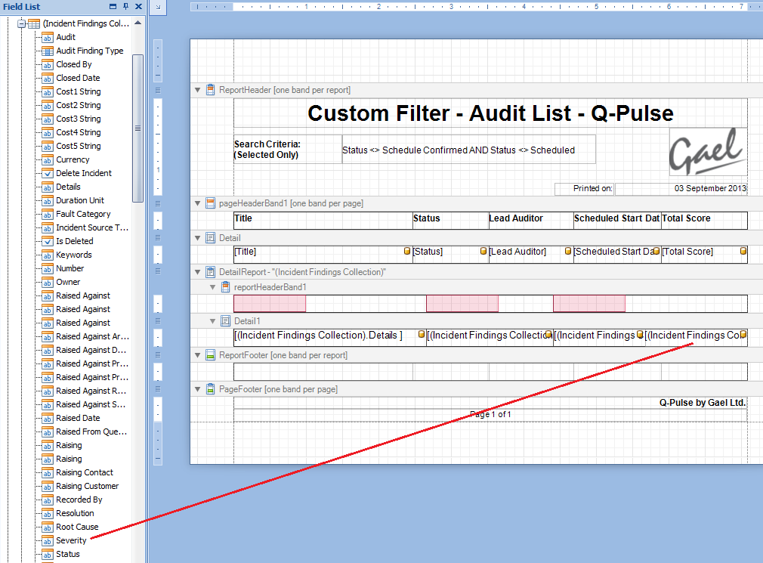This screenshot has height=563, width=763.
Task: Select the Search Criteria label
Action: coord(288,150)
